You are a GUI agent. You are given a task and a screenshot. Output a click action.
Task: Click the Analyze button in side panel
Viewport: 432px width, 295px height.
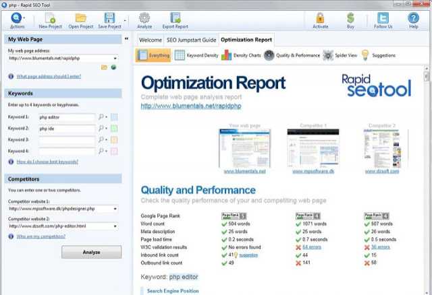coord(92,252)
